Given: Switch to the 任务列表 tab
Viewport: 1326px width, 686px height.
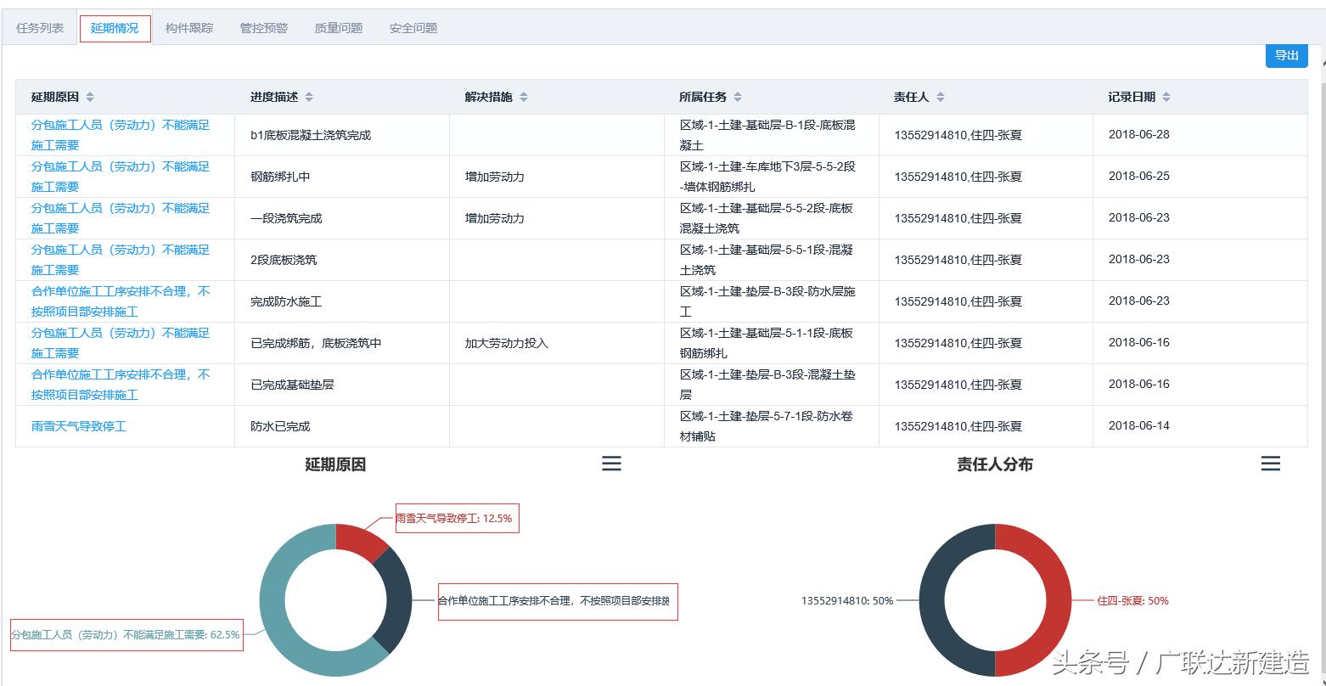Looking at the screenshot, I should [40, 28].
